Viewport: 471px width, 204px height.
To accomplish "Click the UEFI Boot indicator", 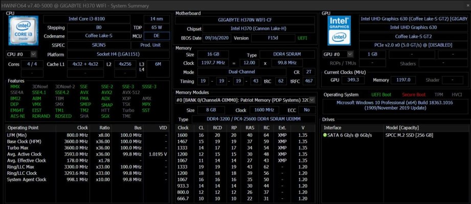I will click(x=381, y=95).
